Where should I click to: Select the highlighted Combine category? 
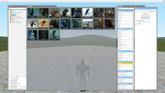(x=14, y=15)
